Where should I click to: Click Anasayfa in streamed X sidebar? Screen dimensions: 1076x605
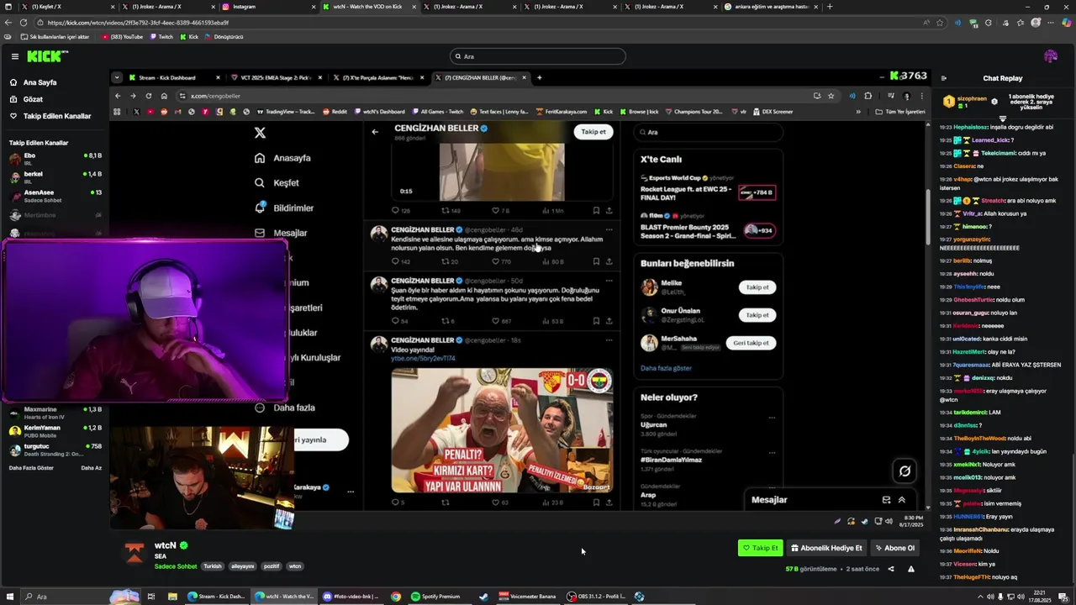[283, 158]
